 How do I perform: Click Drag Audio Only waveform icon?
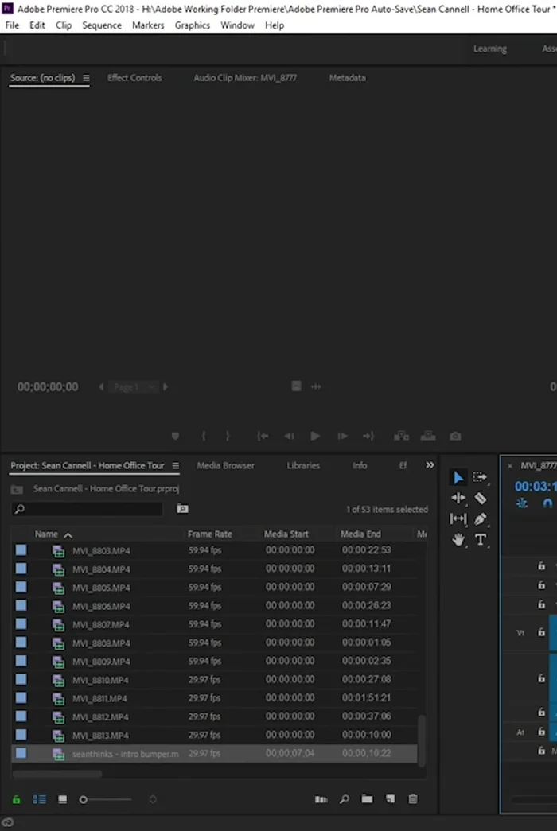(316, 387)
